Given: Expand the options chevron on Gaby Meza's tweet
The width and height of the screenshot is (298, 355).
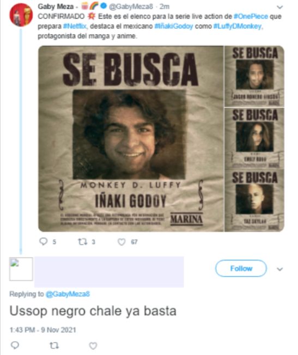Looking at the screenshot, I should [x=280, y=7].
